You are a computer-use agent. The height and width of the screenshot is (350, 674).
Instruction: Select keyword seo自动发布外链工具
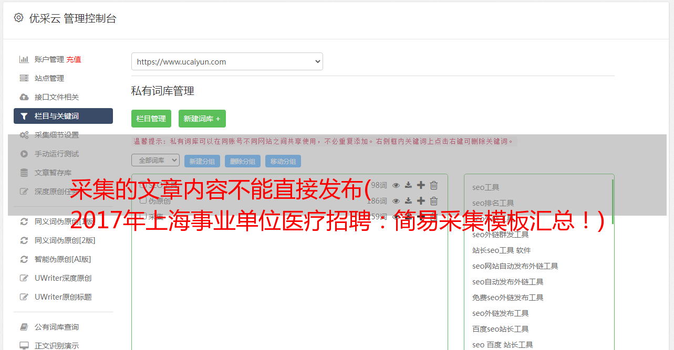click(x=508, y=282)
